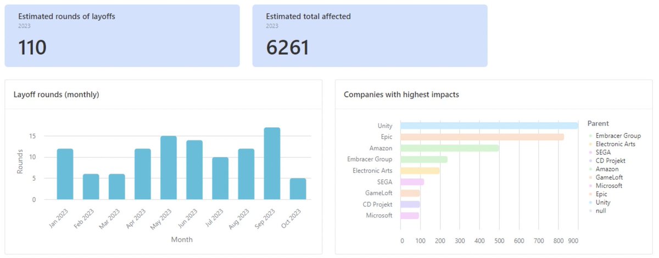Select the CD Projekt impact bar
The image size is (659, 258).
pos(410,204)
